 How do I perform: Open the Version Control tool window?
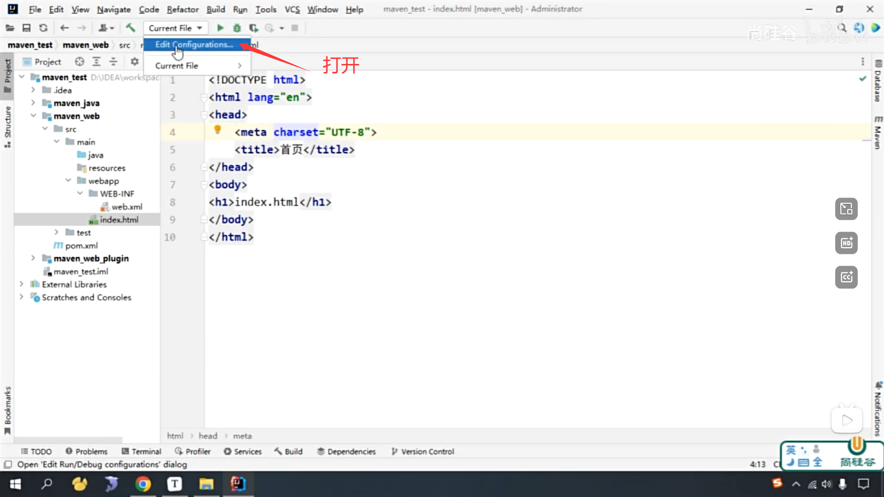point(422,451)
